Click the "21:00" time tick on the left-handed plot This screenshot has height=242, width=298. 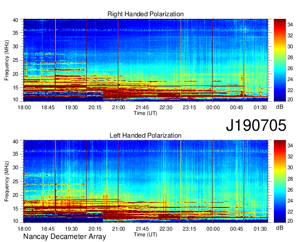click(x=119, y=229)
